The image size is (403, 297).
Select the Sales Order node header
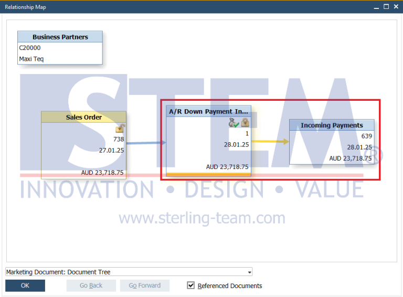tap(83, 117)
